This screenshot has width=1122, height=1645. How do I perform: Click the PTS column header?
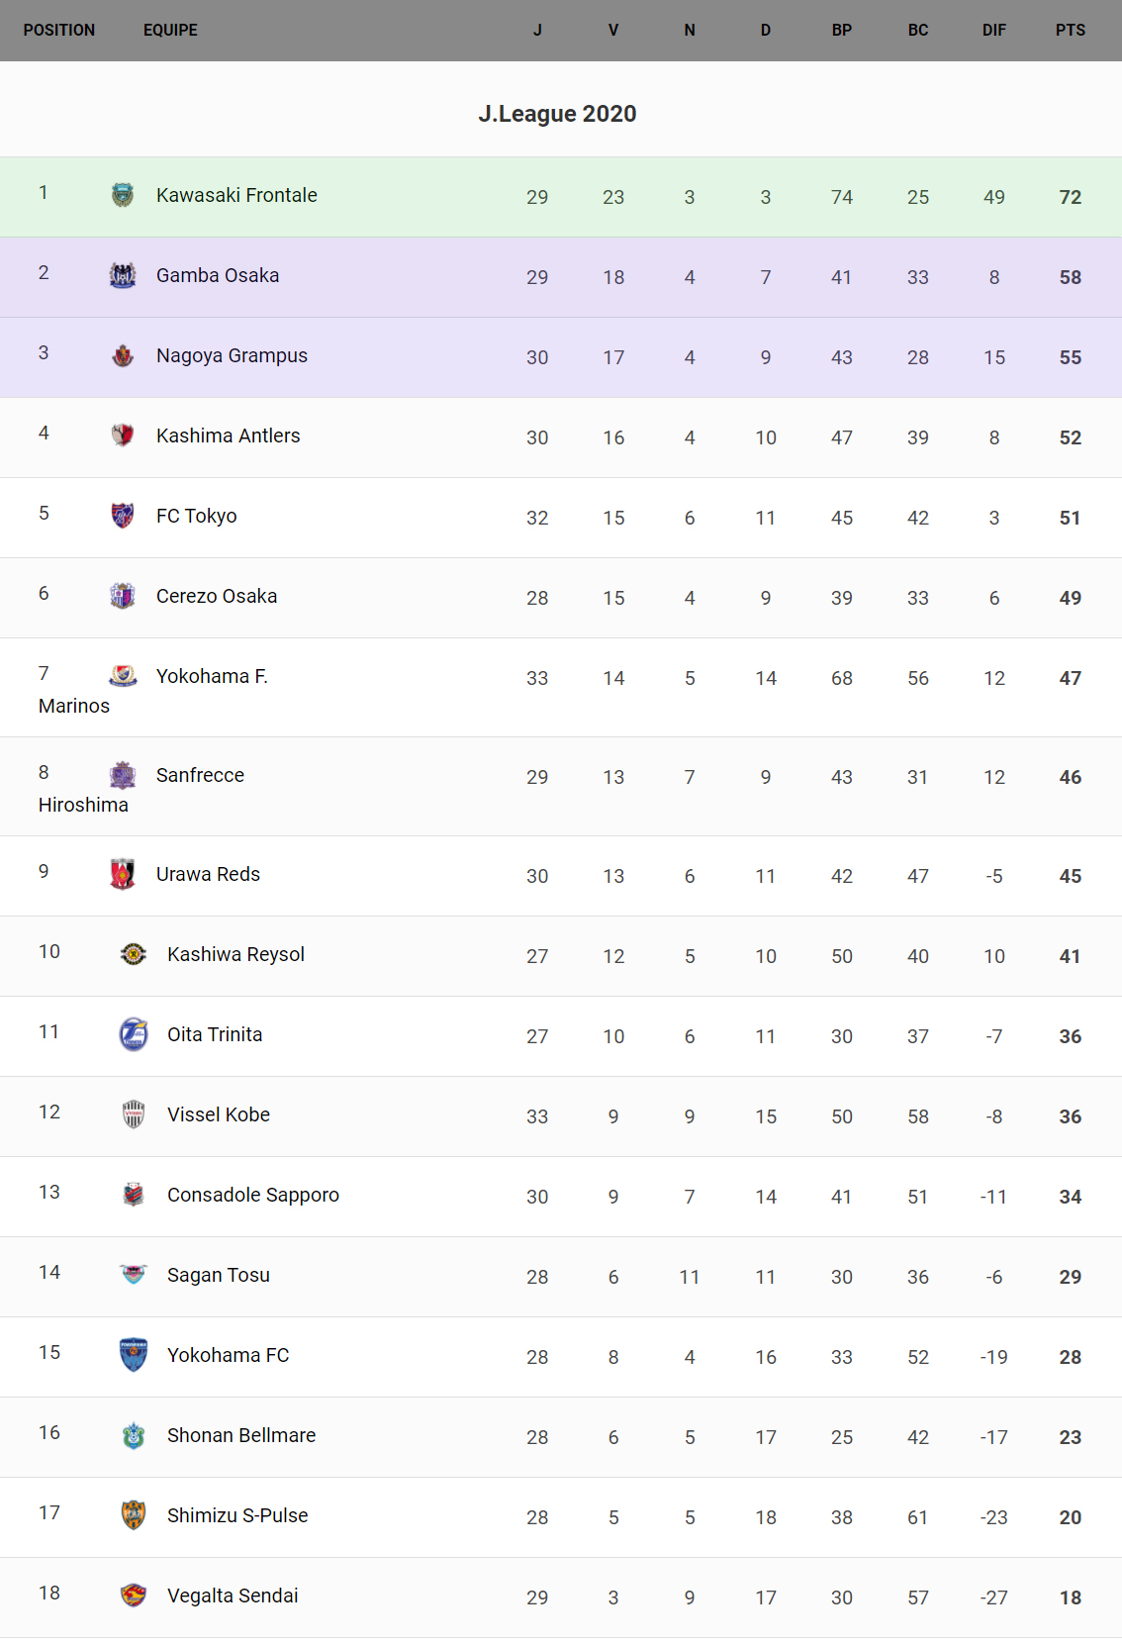coord(1070,30)
